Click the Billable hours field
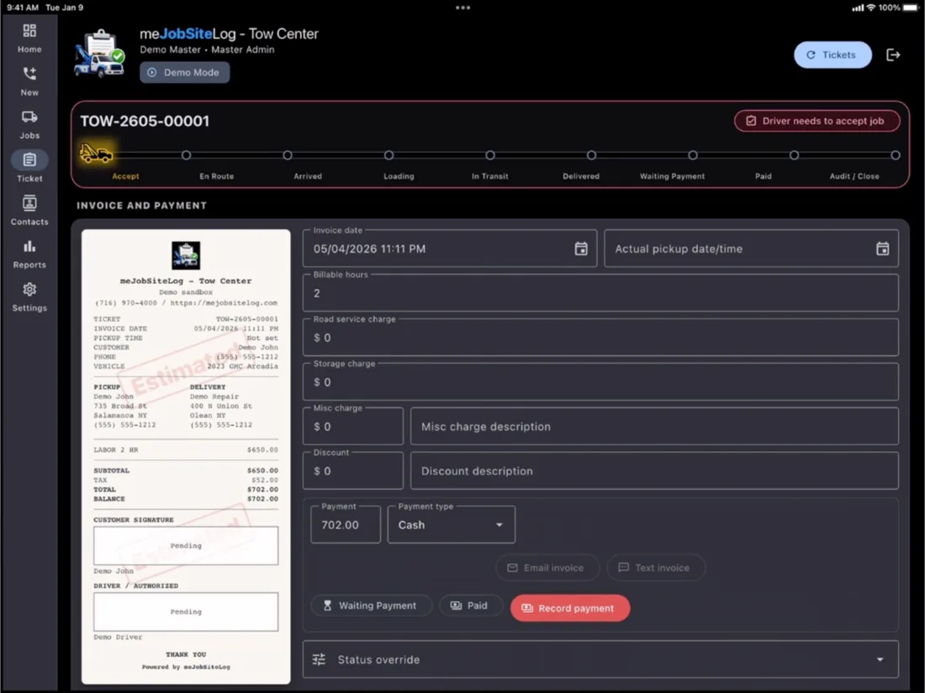The width and height of the screenshot is (925, 693). [x=600, y=293]
